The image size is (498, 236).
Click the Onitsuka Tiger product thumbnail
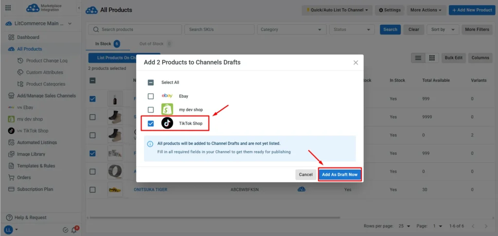tap(115, 190)
